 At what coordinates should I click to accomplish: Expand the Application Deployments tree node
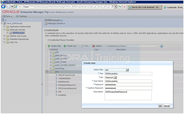(x=4, y=27)
